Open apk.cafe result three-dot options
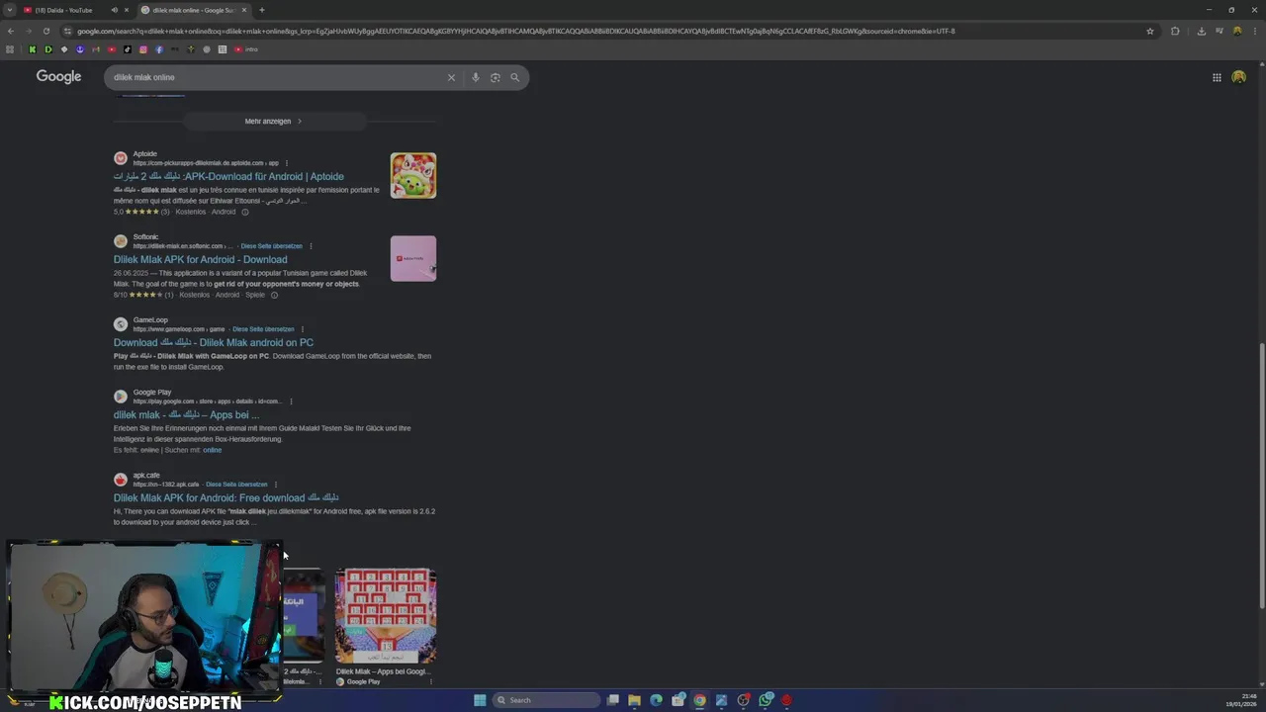Screen dimensions: 1266x712 pyautogui.click(x=276, y=485)
